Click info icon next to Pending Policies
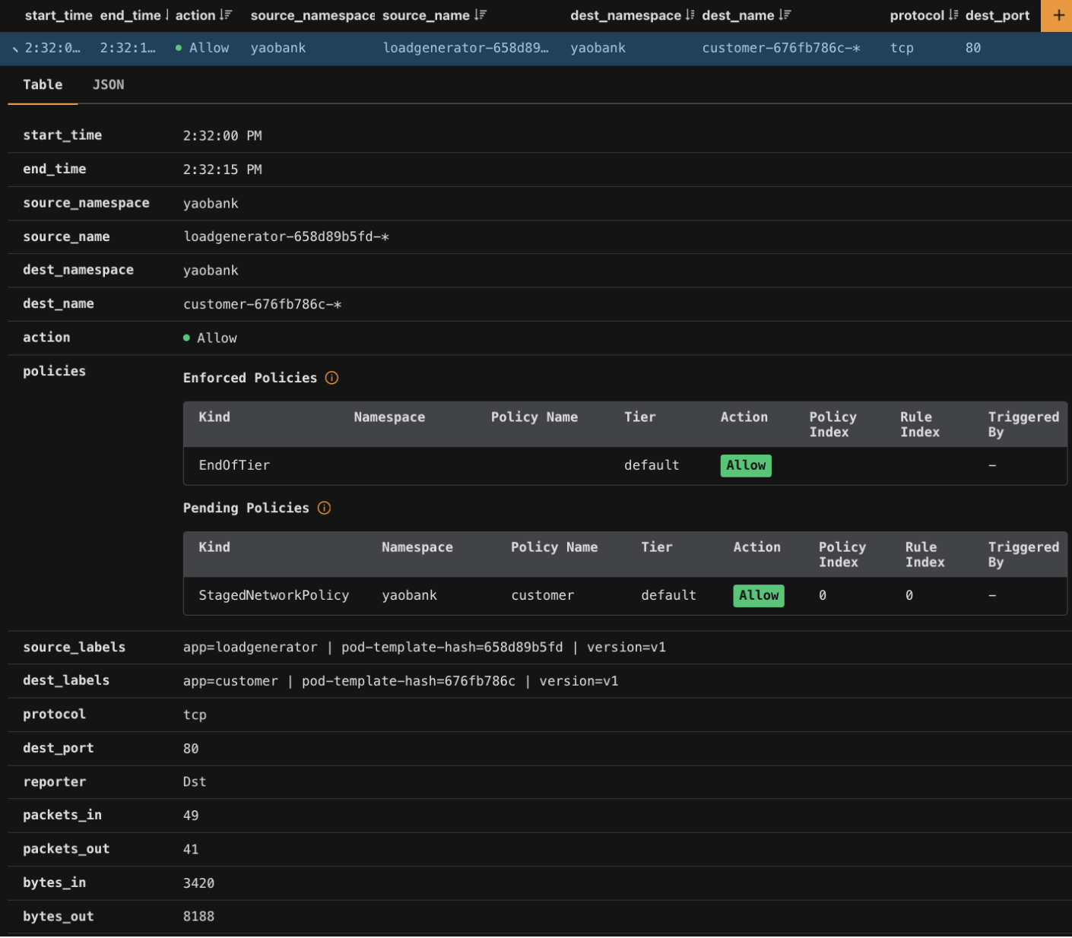 (324, 508)
